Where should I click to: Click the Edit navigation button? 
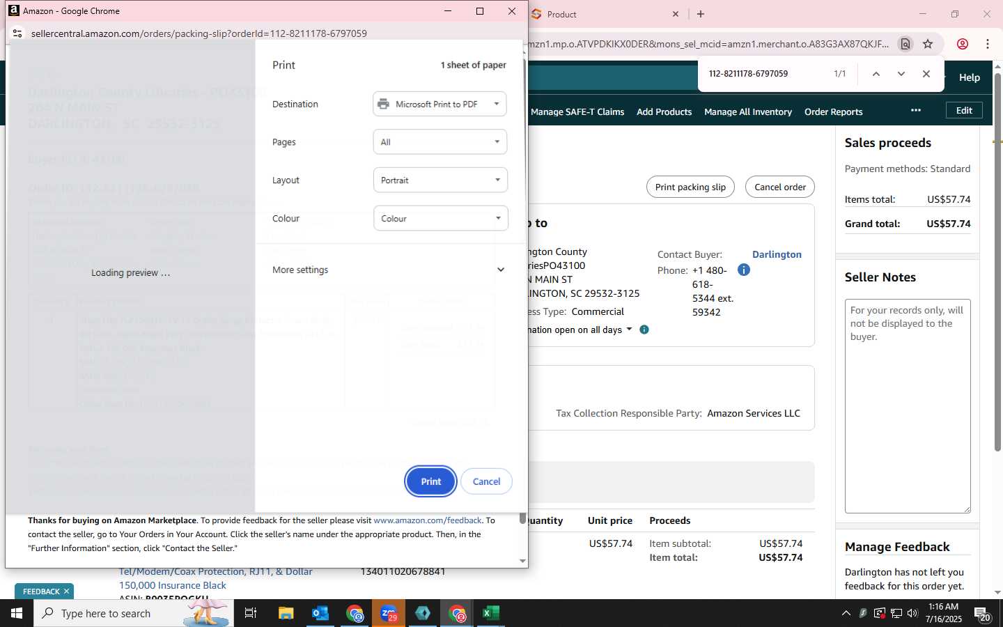pos(964,110)
